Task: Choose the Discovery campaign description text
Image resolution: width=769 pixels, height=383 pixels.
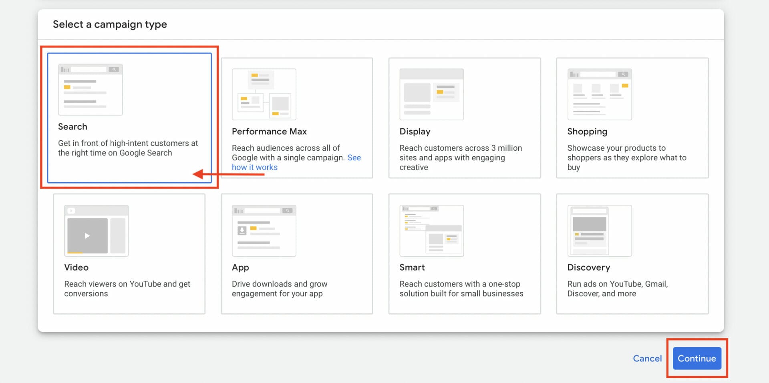Action: point(617,289)
